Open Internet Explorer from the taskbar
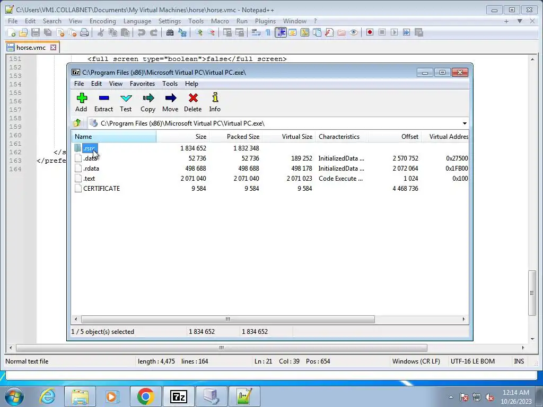The height and width of the screenshot is (407, 543). point(47,396)
